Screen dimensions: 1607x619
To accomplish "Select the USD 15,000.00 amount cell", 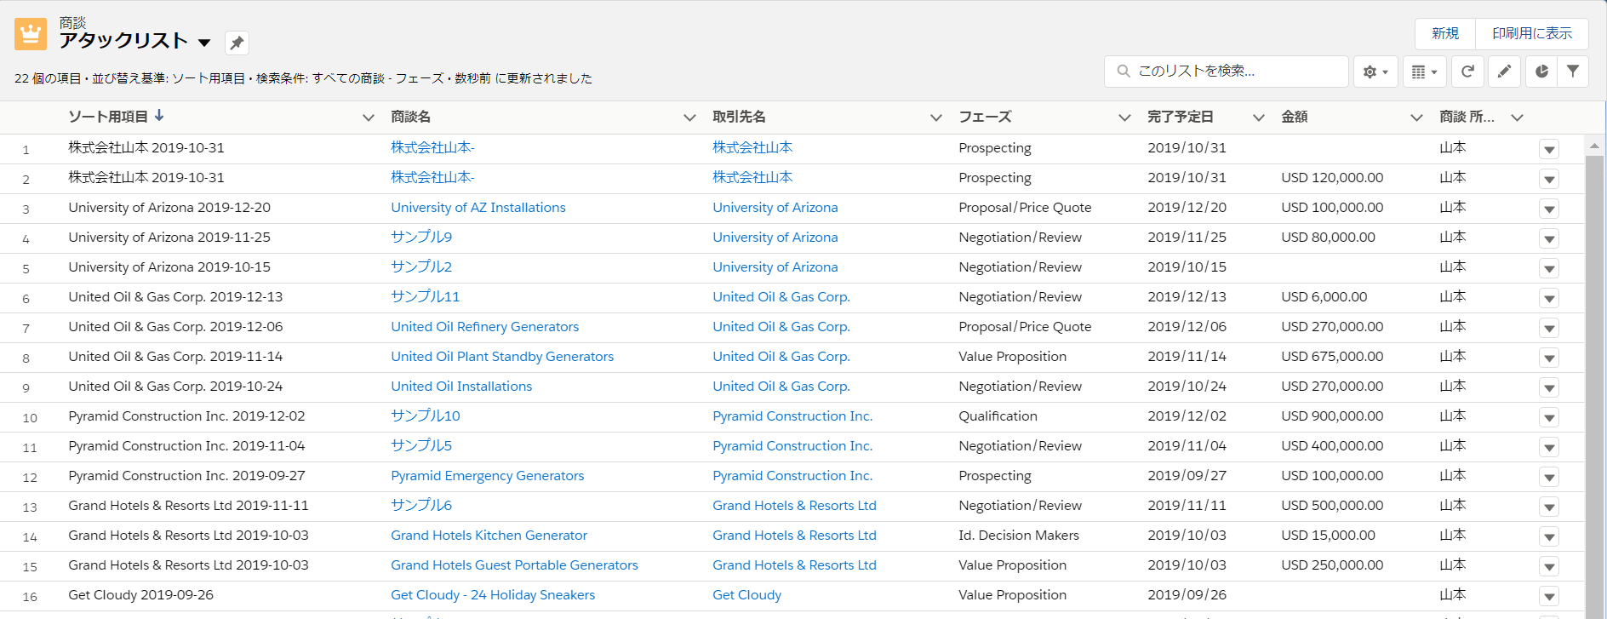I will pos(1328,535).
